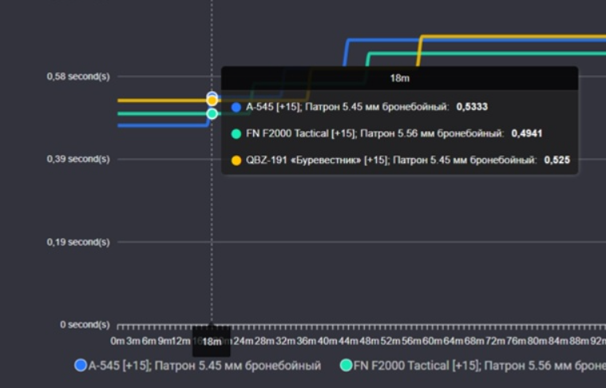Image resolution: width=606 pixels, height=388 pixels.
Task: Click the 24m x-axis label
Action: click(244, 341)
